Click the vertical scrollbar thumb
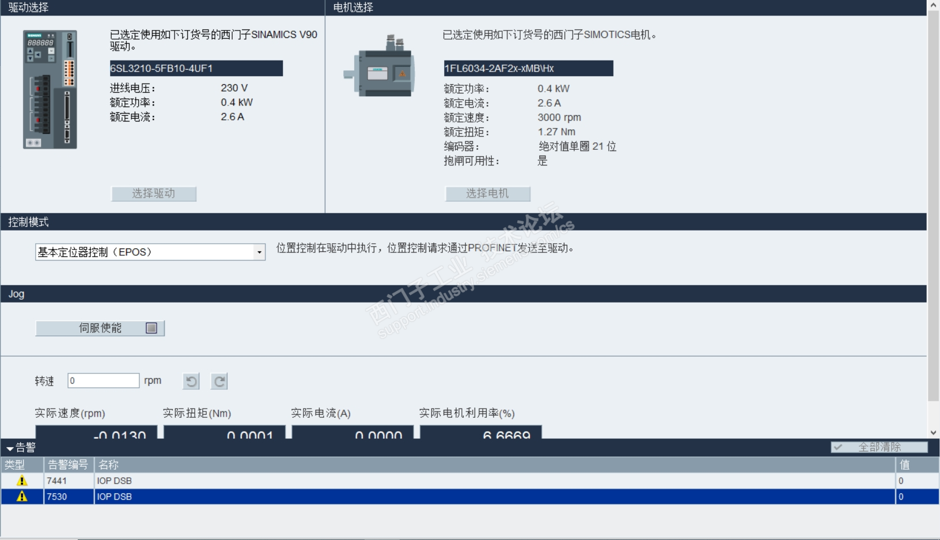940x540 pixels. [x=934, y=205]
